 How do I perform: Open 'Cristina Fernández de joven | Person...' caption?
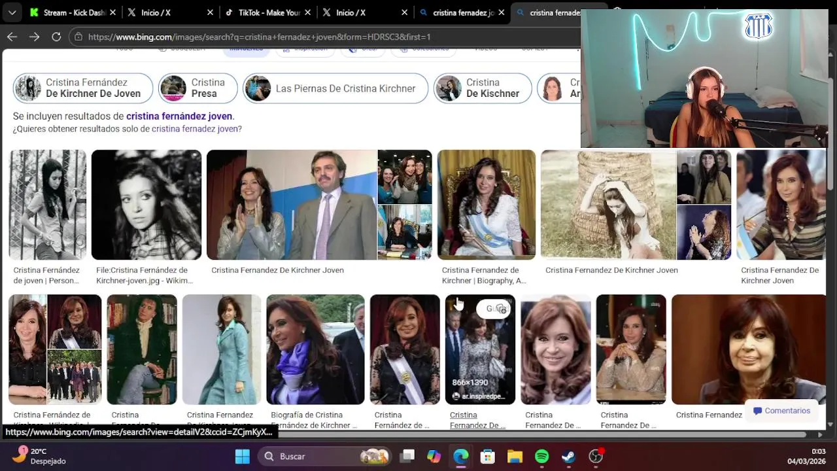coord(46,275)
